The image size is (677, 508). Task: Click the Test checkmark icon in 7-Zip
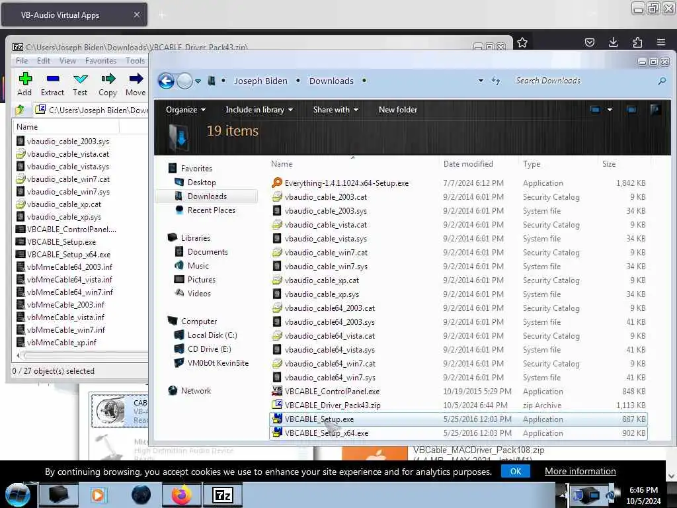point(80,79)
